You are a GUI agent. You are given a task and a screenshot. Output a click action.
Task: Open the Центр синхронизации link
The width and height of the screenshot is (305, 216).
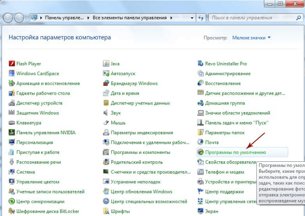[x=40, y=202]
